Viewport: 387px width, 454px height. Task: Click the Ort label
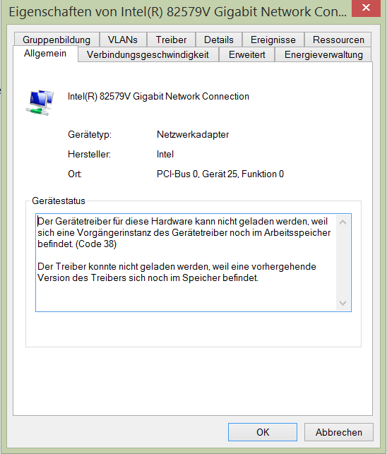[x=75, y=174]
